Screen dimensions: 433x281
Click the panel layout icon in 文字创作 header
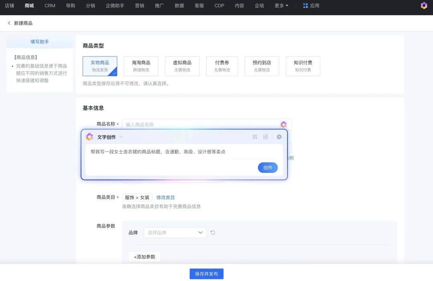(265, 137)
